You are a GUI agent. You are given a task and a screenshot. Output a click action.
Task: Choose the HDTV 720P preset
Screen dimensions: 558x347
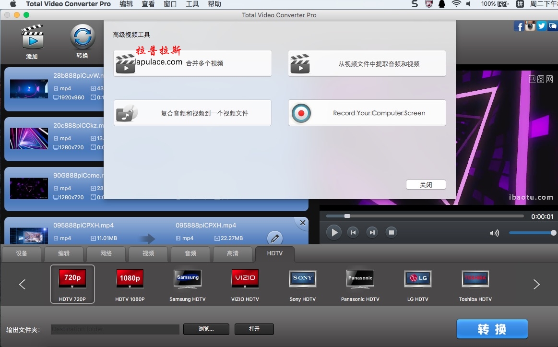coord(72,284)
